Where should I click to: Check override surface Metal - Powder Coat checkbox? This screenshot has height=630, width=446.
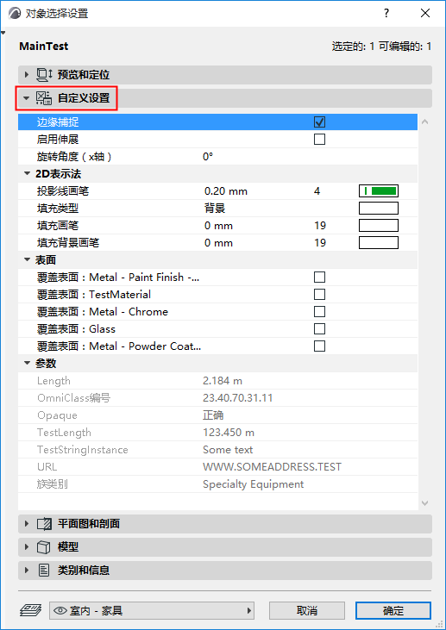point(319,346)
